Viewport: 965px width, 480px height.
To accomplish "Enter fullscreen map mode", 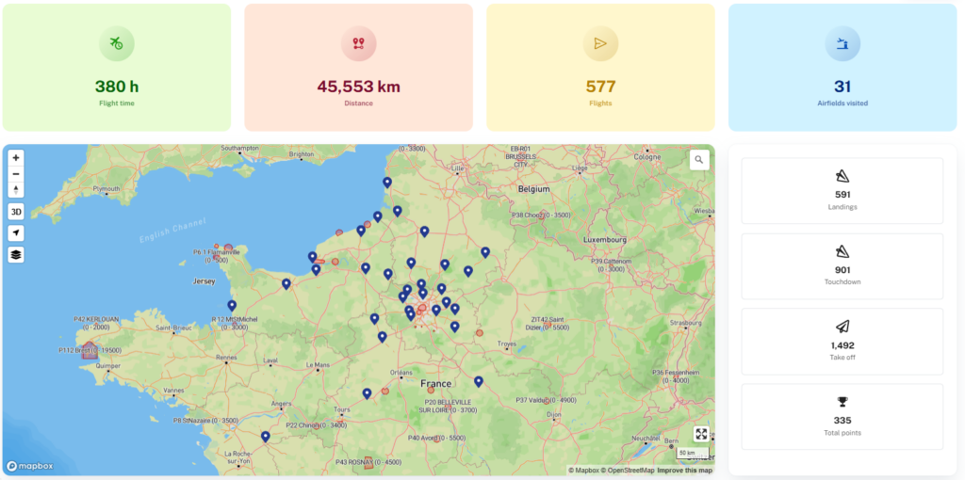I will [701, 434].
